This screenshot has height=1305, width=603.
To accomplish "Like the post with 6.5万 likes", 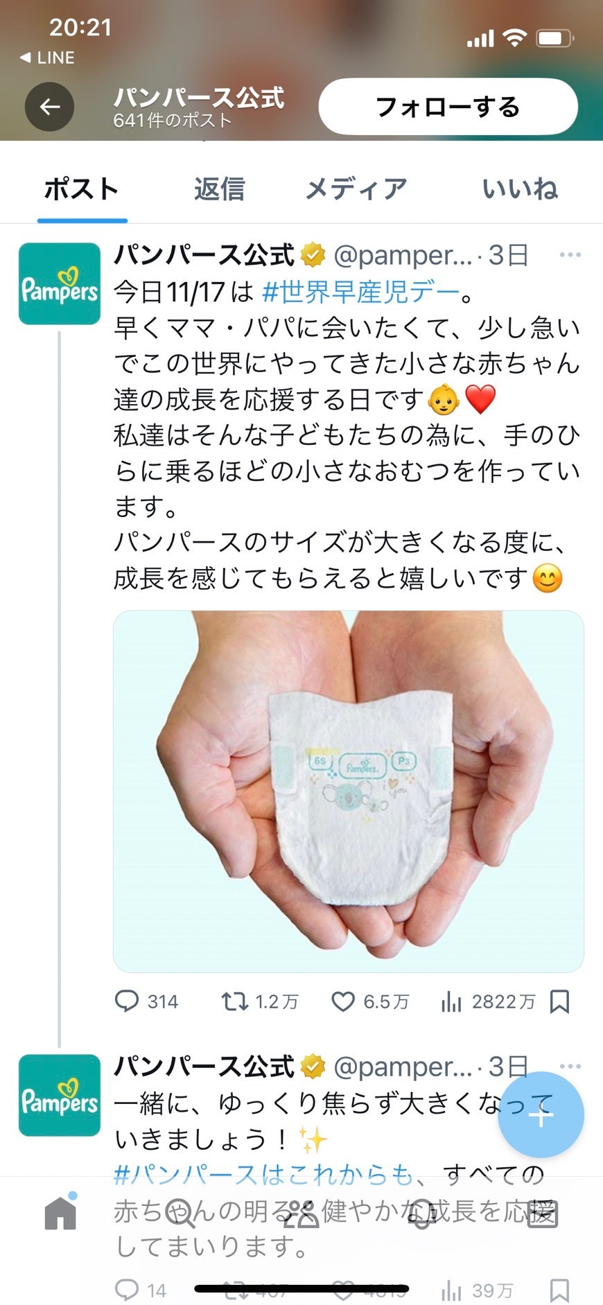I will pyautogui.click(x=370, y=1001).
